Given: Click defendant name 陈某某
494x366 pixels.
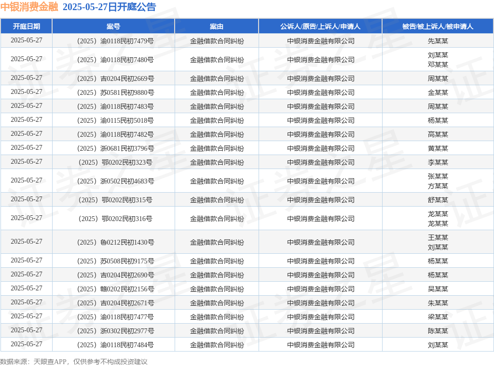Looking at the screenshot, I should pos(438,331).
